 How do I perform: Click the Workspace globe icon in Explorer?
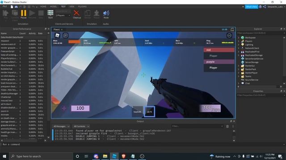243,37
